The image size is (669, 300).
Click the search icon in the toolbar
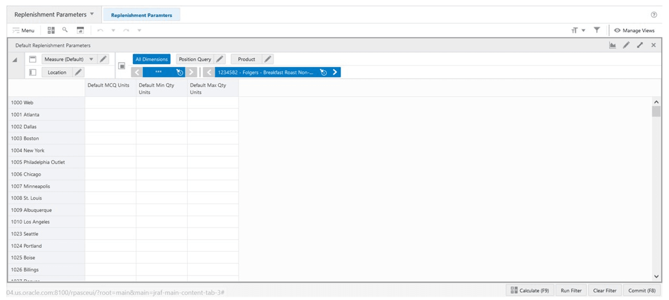click(x=64, y=30)
